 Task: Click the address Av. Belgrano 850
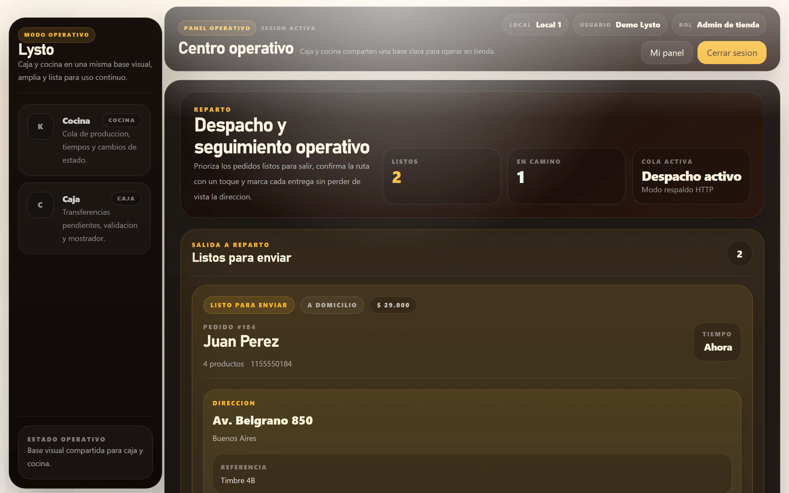(262, 421)
